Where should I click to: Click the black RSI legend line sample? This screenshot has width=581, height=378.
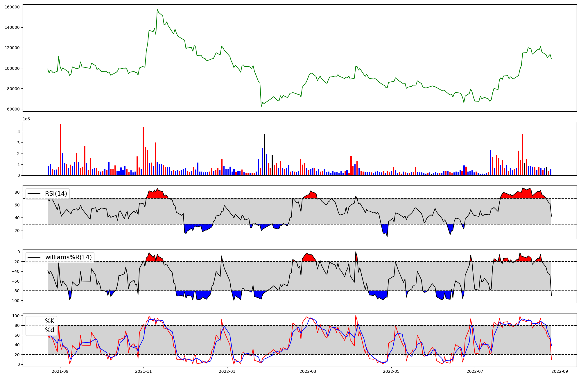coord(34,194)
